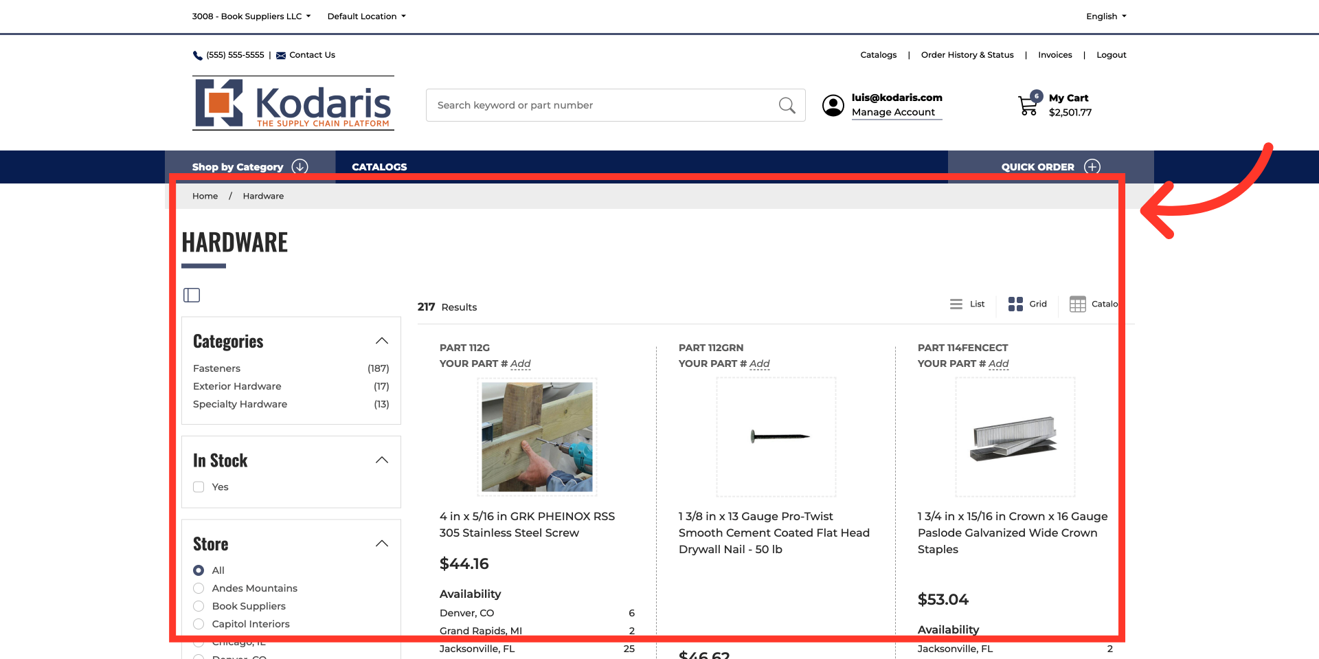Click the Logout link
This screenshot has height=659, width=1319.
click(1112, 55)
